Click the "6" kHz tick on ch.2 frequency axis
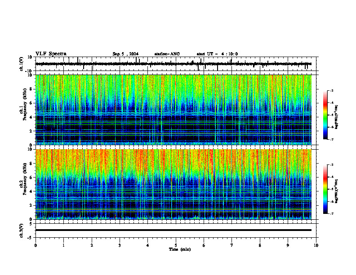 coord(31,177)
